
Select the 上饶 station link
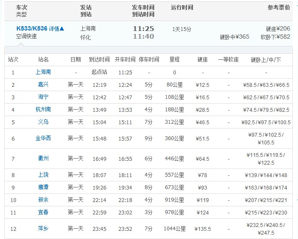coord(43,175)
